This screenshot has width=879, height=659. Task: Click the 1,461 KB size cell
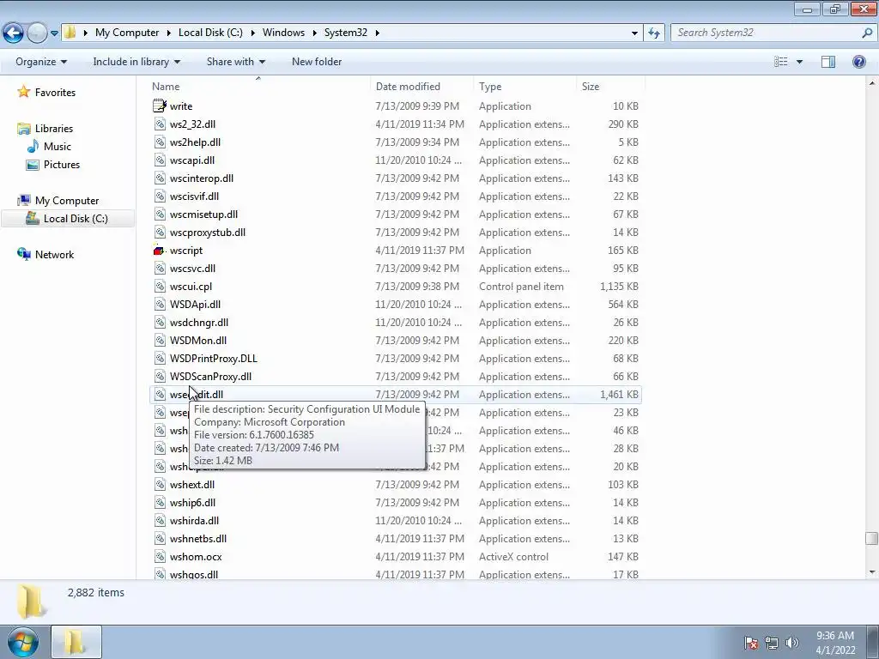click(619, 395)
